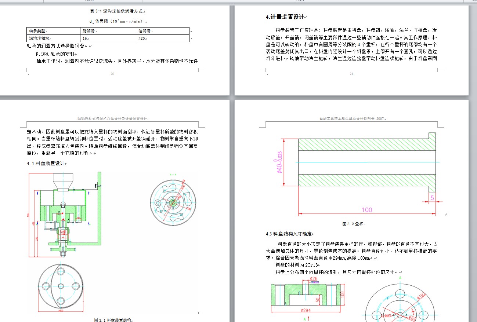Click the red dimension ø192 on circular view
This screenshot has height=322, width=477.
click(421, 296)
